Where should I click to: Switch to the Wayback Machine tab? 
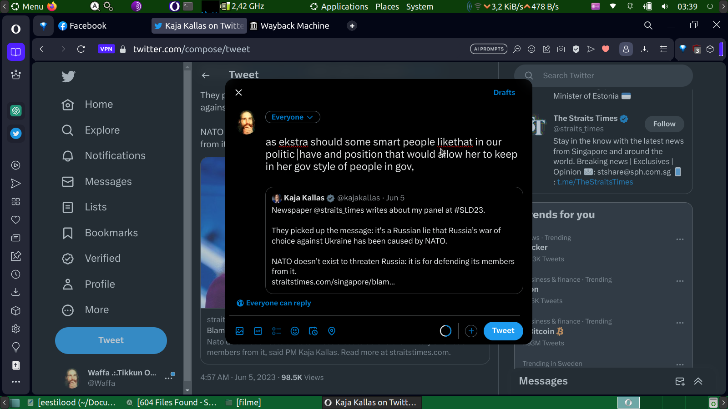point(290,26)
